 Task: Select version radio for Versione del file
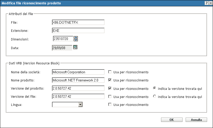coord(155,97)
